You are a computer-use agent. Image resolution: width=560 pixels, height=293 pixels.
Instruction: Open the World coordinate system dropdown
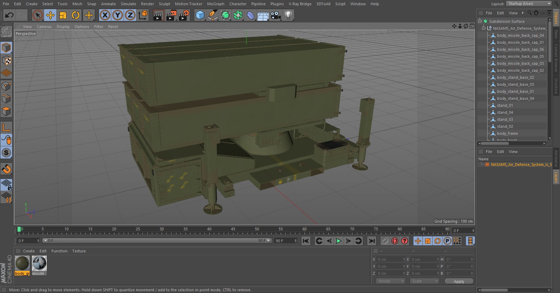point(391,281)
